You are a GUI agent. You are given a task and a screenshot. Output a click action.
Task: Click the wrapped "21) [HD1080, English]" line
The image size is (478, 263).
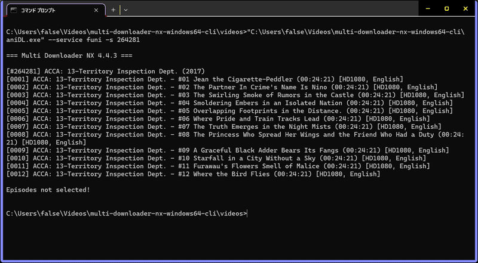(x=46, y=143)
